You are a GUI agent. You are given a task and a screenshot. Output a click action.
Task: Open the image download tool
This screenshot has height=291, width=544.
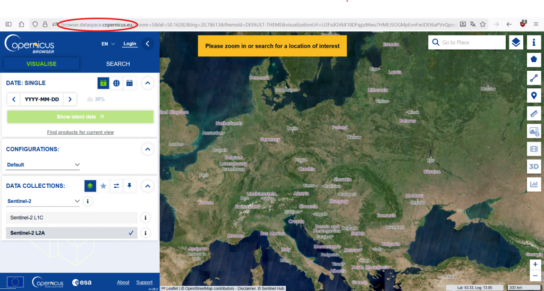coord(534,131)
